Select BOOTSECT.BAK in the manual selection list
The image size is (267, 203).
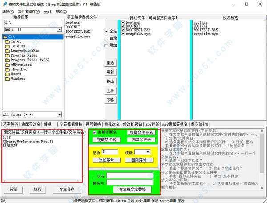[x=78, y=32]
